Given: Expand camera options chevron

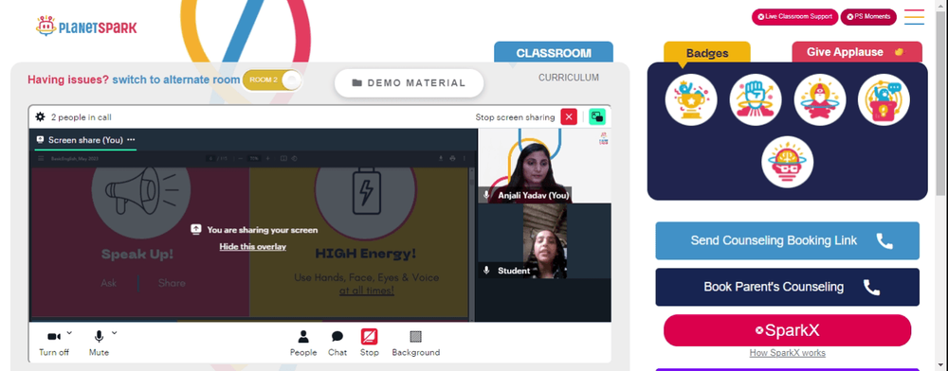Looking at the screenshot, I should [x=69, y=332].
